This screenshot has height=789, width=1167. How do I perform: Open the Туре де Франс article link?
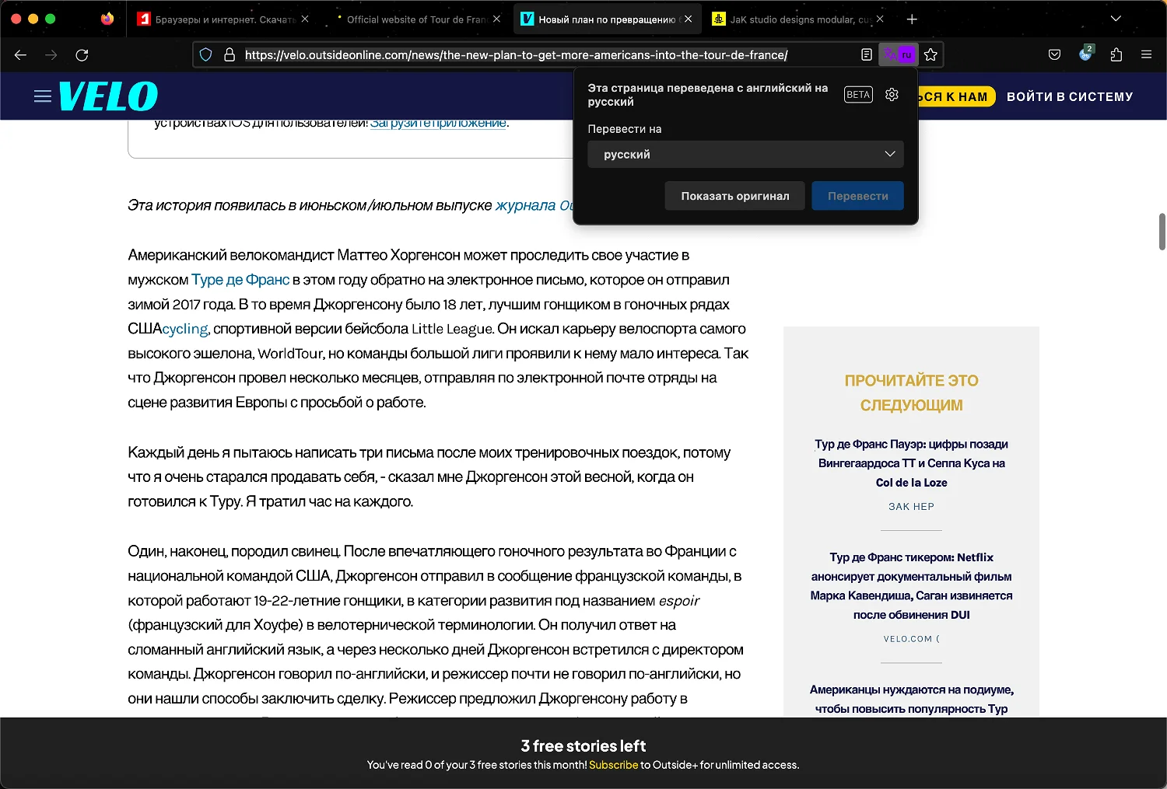(240, 280)
